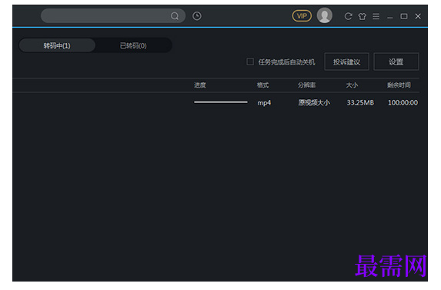Viewport: 441px width, 290px height.
Task: Click the 分辨率 column header
Action: (306, 85)
